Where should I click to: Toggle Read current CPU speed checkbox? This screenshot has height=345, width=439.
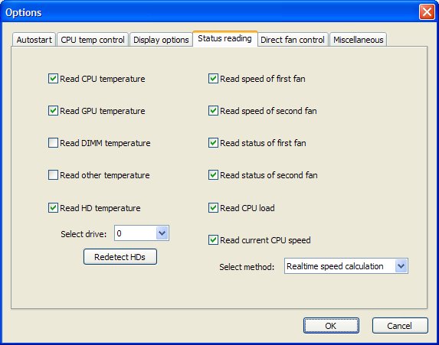pos(213,240)
